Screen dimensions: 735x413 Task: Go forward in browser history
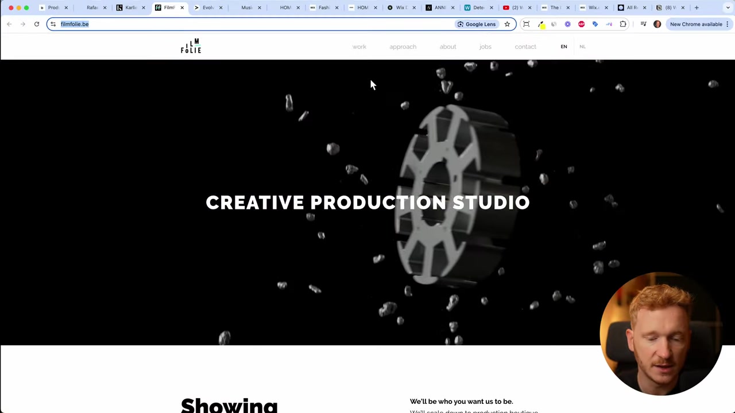pyautogui.click(x=22, y=24)
